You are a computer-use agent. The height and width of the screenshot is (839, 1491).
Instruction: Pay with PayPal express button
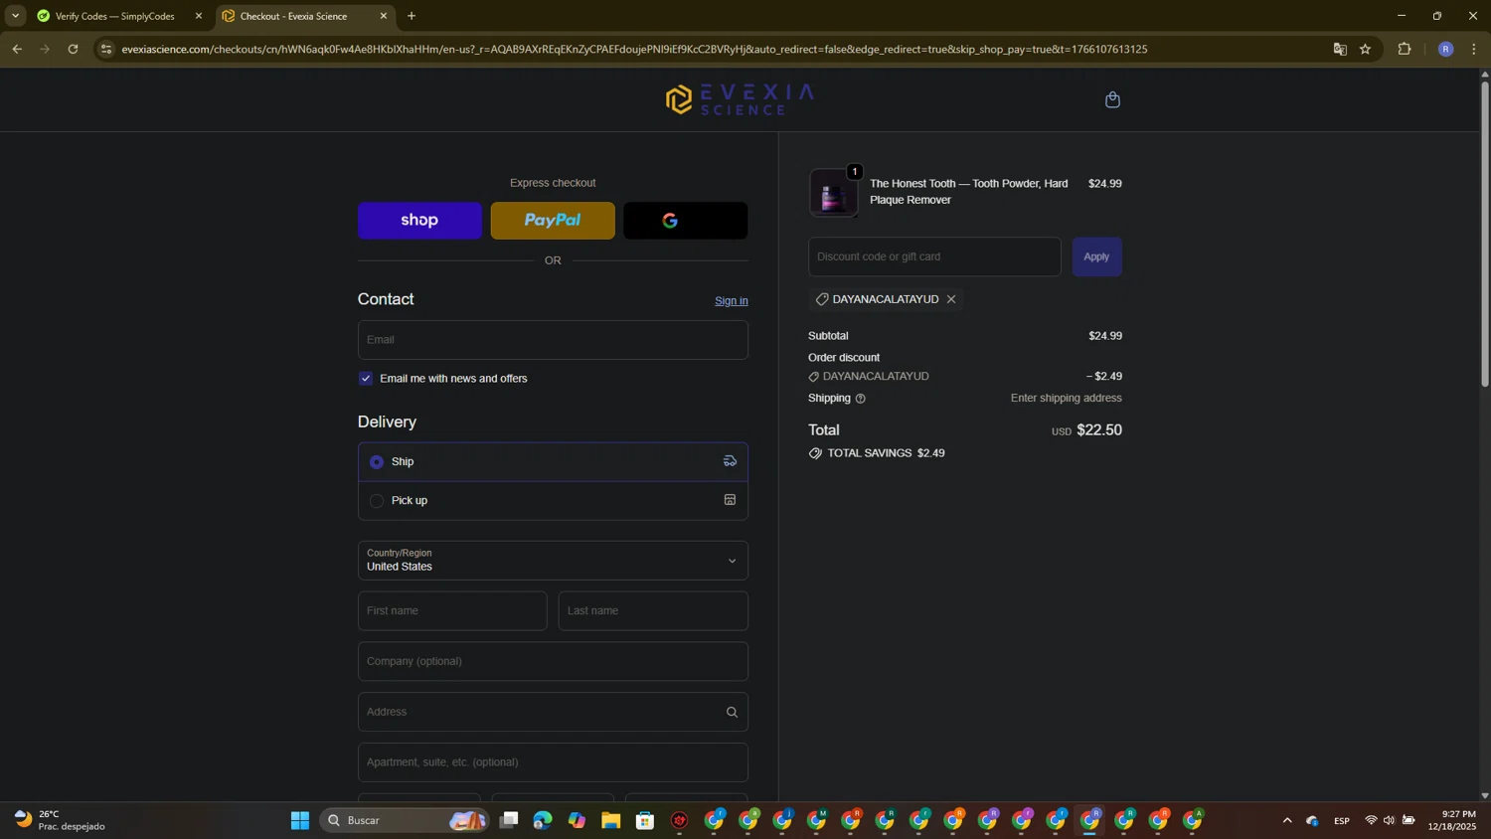pos(553,221)
